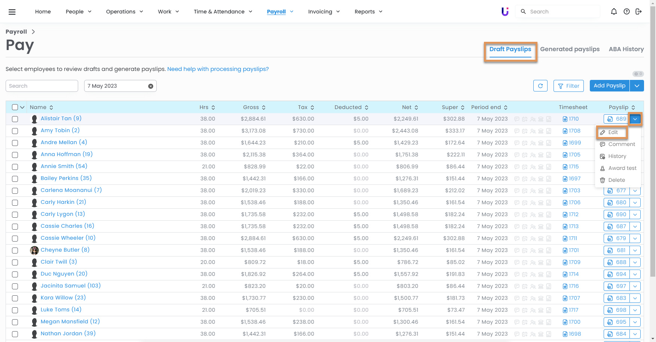Open the help question mark icon
Screen dimensions: 656x342
(x=626, y=12)
